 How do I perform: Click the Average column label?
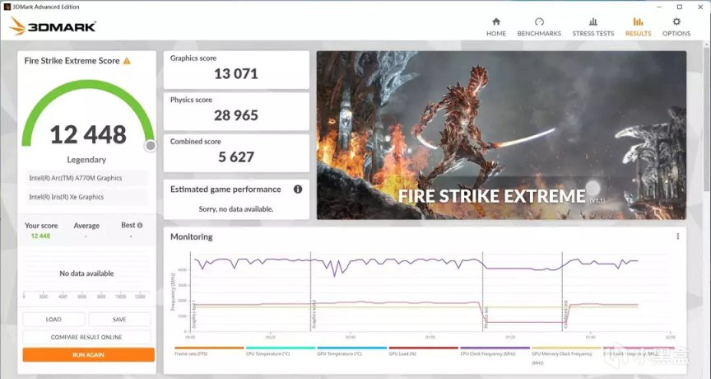86,226
